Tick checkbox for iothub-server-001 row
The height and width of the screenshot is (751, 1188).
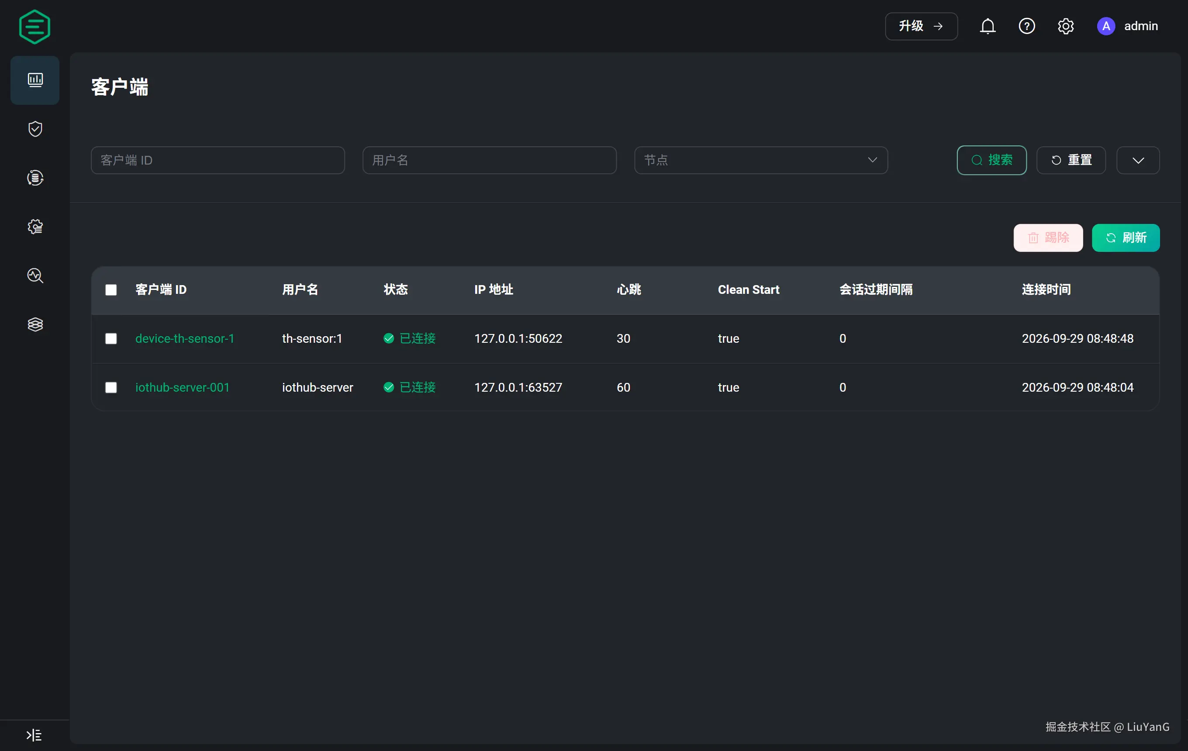point(111,387)
